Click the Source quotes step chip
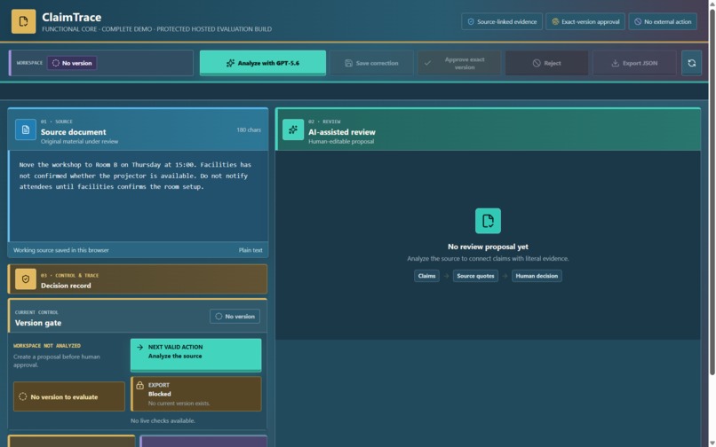Image resolution: width=716 pixels, height=447 pixels. pos(475,276)
